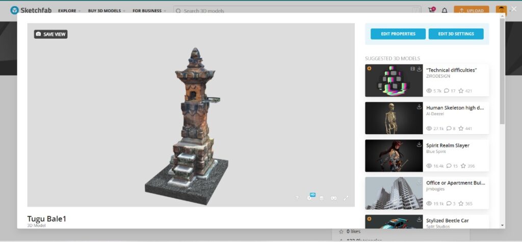Click download icon on Human Skeleton thumbnail
The image size is (522, 242).
coord(419,107)
